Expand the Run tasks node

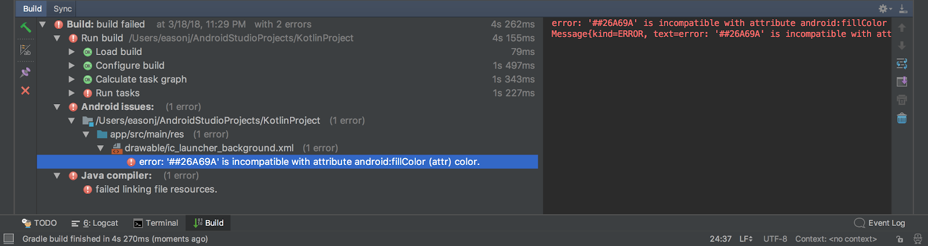71,93
